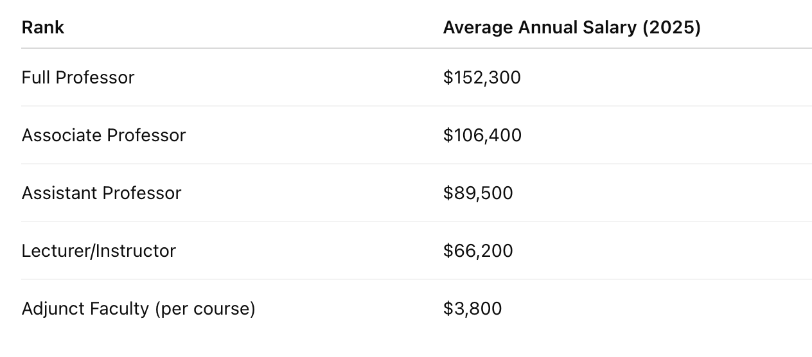
Task: Click the Average Annual Salary (2025) header
Action: tap(572, 28)
